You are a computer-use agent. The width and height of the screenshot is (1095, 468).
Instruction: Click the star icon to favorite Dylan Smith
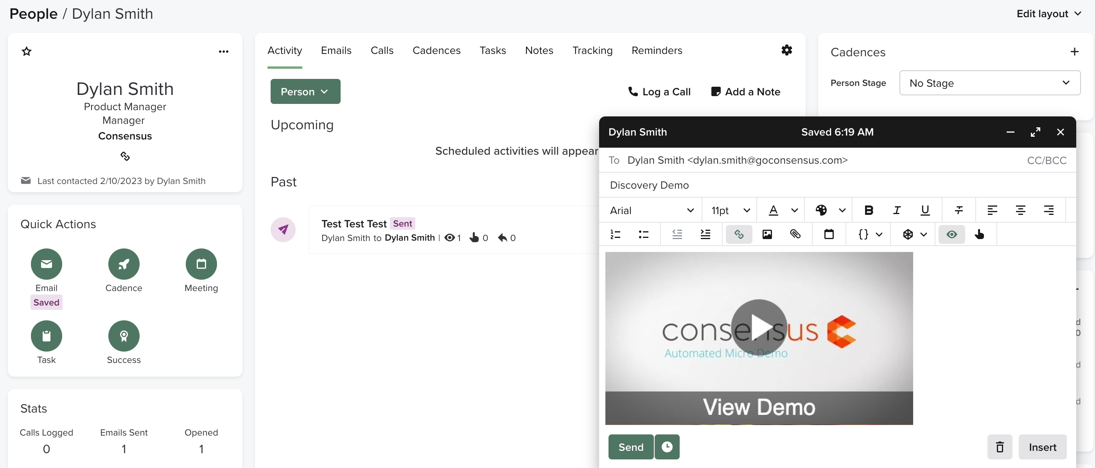(x=26, y=52)
